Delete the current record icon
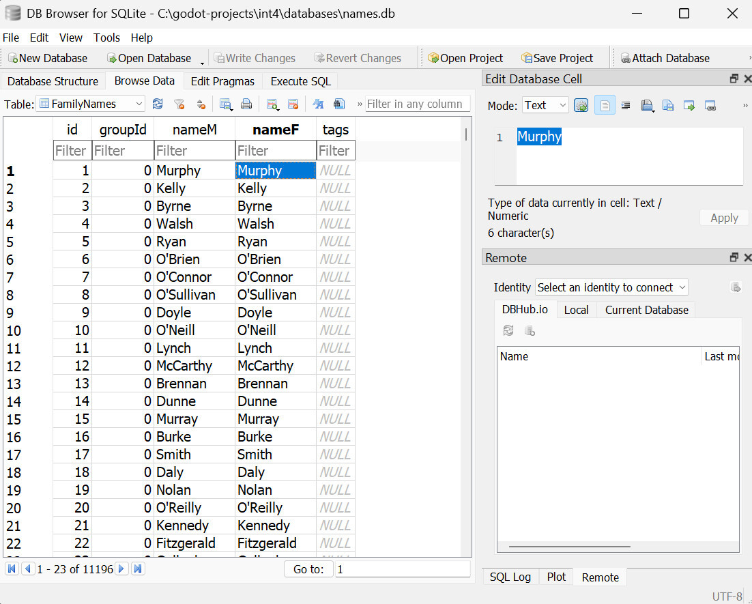 [x=293, y=104]
